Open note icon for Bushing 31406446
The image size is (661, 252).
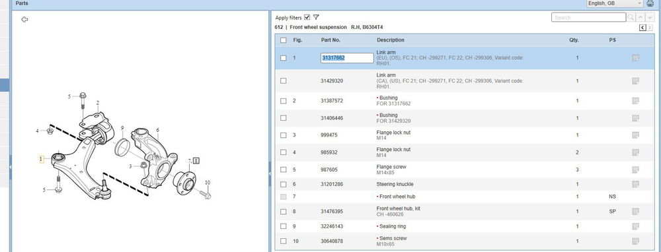pyautogui.click(x=636, y=118)
